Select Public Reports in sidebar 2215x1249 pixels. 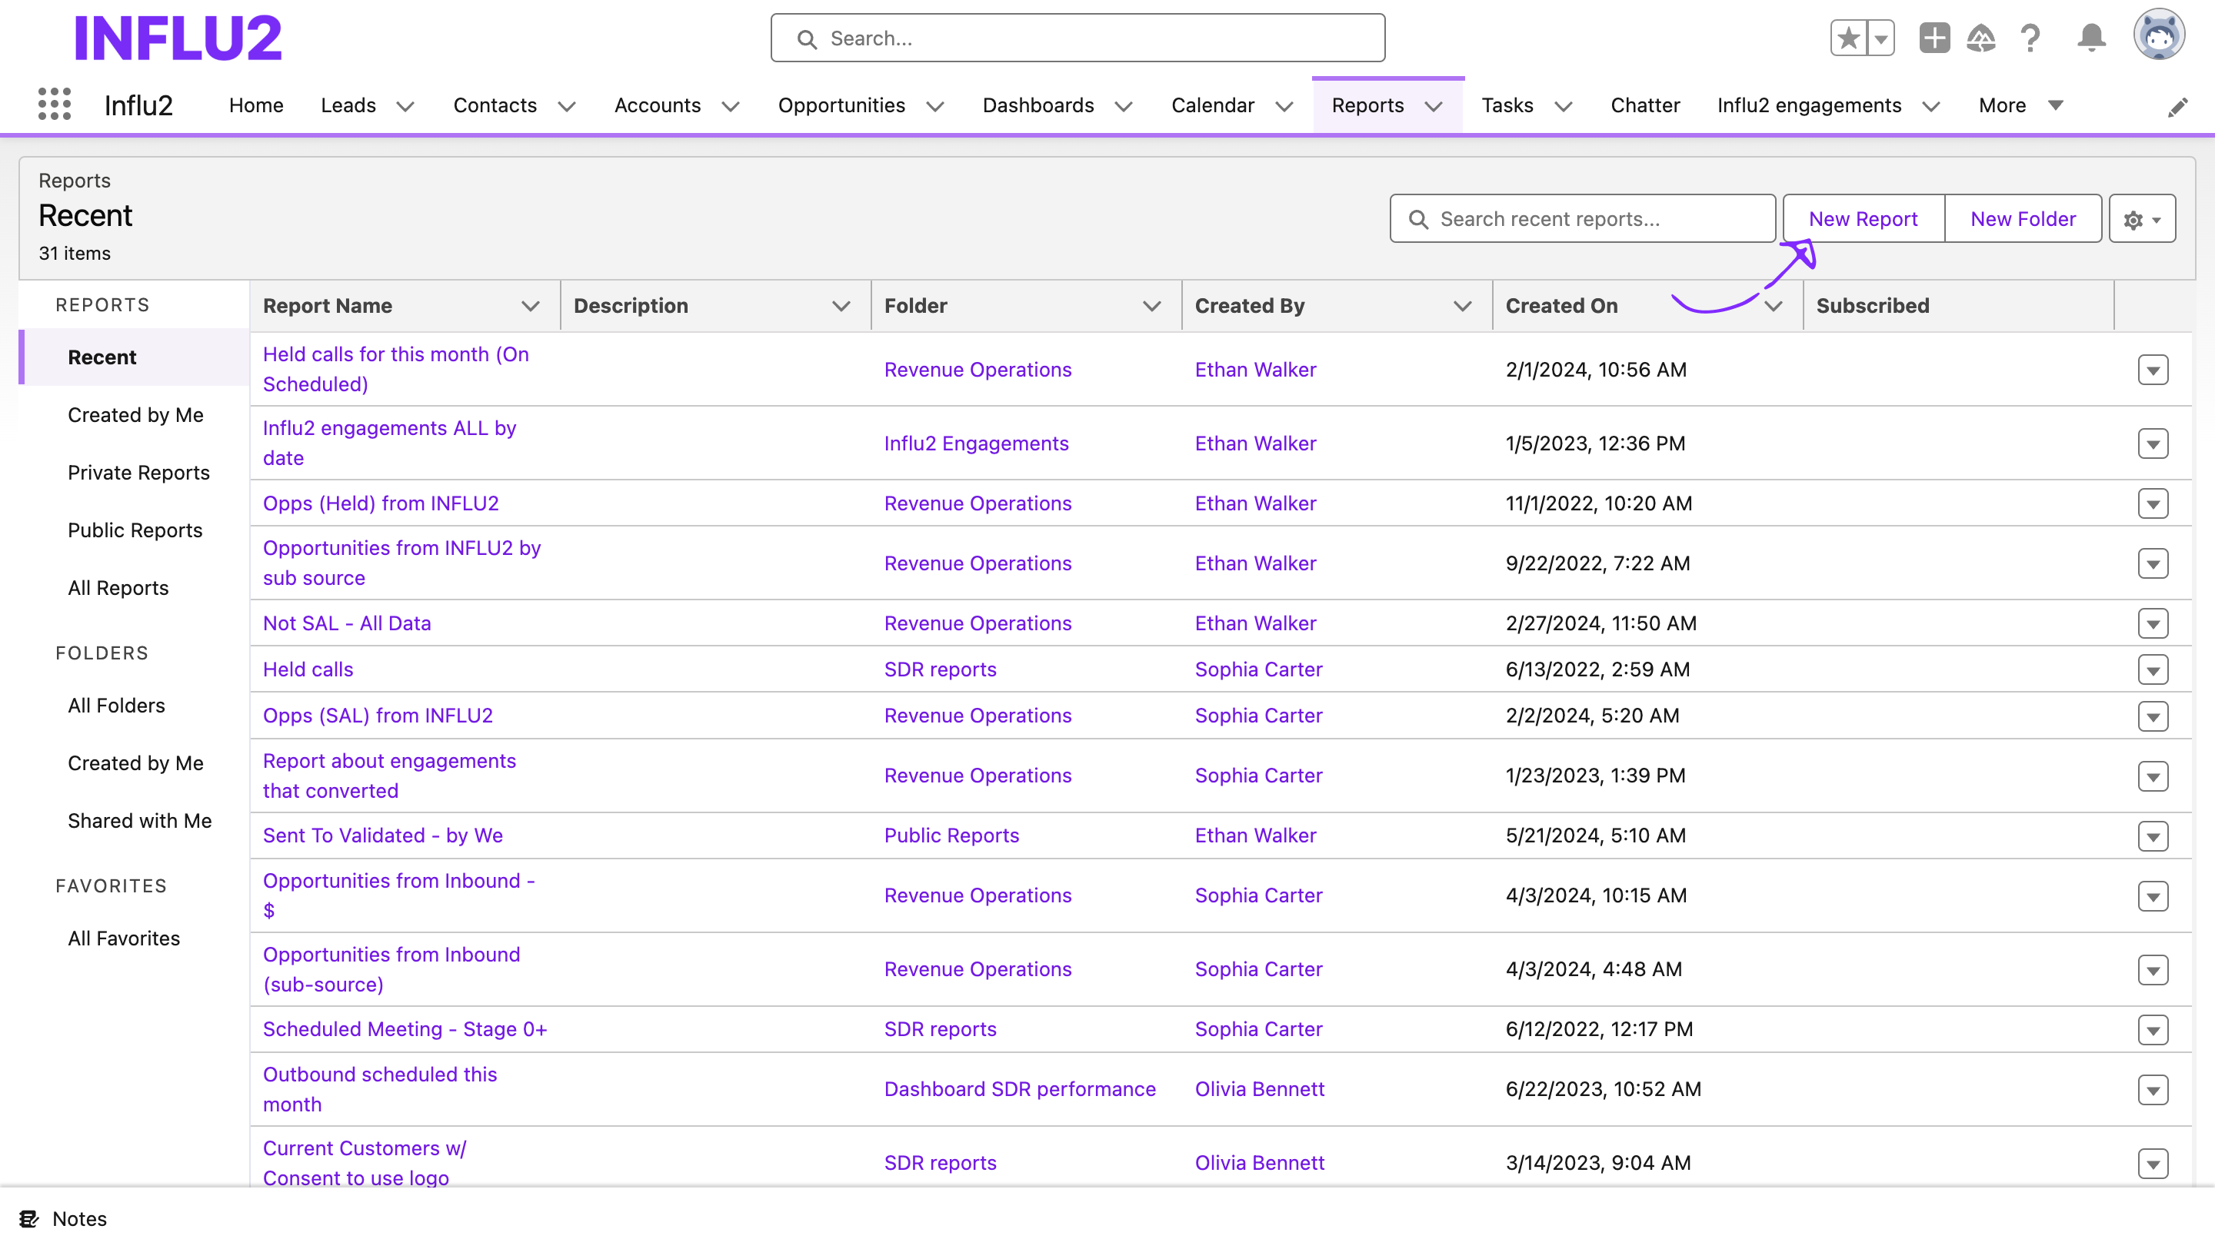135,530
